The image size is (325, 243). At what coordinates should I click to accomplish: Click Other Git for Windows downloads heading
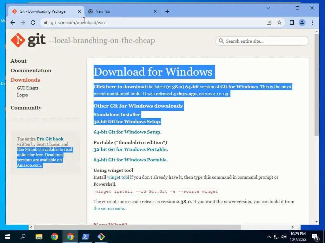[x=138, y=106]
